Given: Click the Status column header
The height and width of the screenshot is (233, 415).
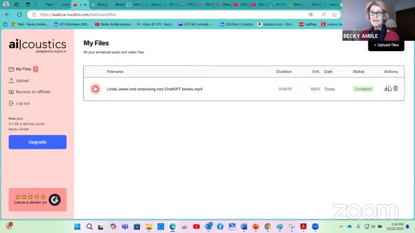Looking at the screenshot, I should (x=359, y=72).
